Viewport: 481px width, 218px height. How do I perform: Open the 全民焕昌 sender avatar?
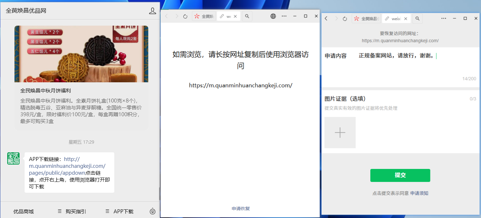[x=13, y=158]
